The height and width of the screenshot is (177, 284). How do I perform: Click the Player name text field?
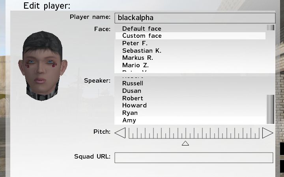[195, 18]
